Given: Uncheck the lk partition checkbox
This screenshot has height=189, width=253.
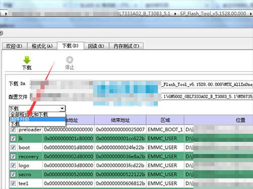Looking at the screenshot, I should coord(13,138).
